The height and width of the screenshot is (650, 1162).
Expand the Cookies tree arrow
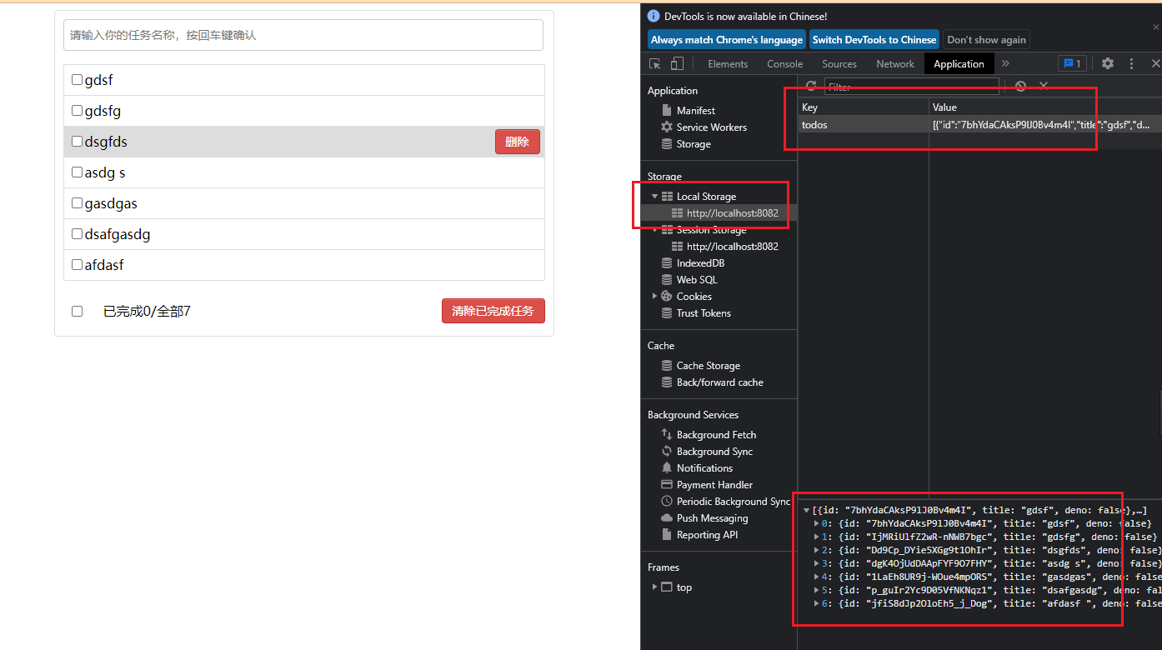tap(655, 296)
